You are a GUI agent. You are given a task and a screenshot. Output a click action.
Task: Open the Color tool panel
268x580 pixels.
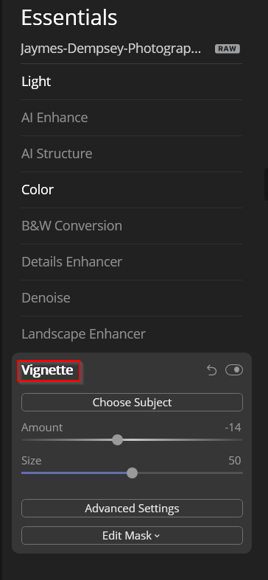[x=131, y=190]
